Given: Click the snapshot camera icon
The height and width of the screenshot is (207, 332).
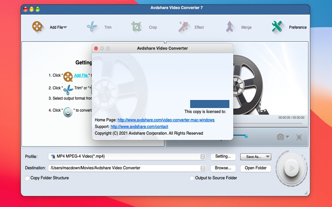Looking at the screenshot, I should pos(281,137).
